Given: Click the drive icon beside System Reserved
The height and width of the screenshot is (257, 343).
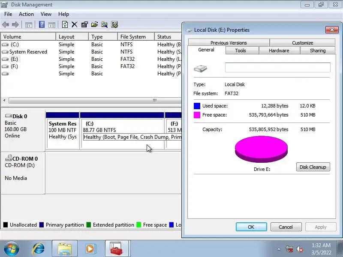Looking at the screenshot, I should point(5,52).
